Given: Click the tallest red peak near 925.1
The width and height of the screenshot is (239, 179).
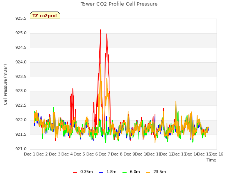Looking at the screenshot, I should (100, 30).
